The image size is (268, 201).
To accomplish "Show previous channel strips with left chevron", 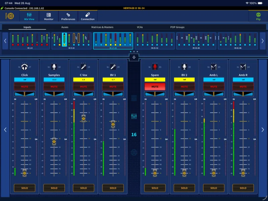I will 5,130.
